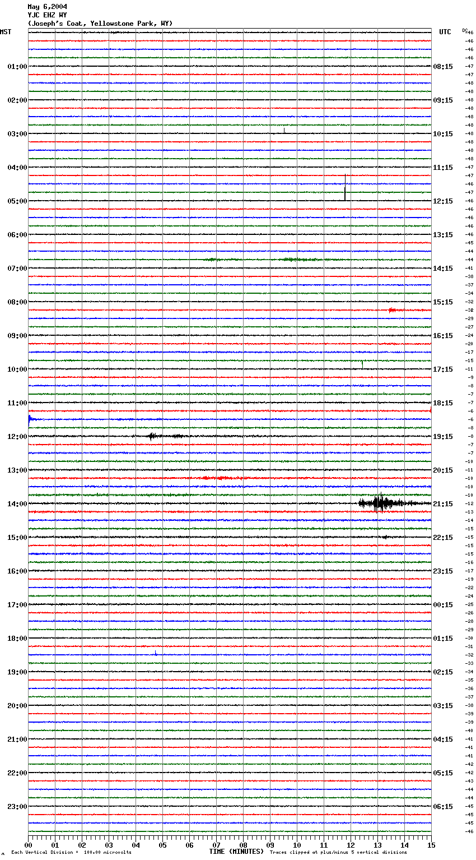
Task: Select the 11:00 MST time label
Action: coord(17,403)
